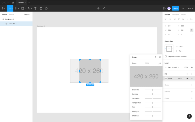Screen dimensions: 195x122
Task: Click the Exposure slider handle
Action: (153, 90)
